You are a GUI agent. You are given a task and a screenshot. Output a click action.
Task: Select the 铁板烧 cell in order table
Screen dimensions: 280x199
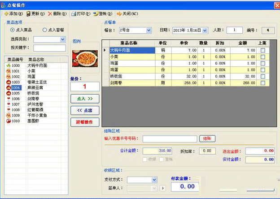pyautogui.click(x=132, y=76)
